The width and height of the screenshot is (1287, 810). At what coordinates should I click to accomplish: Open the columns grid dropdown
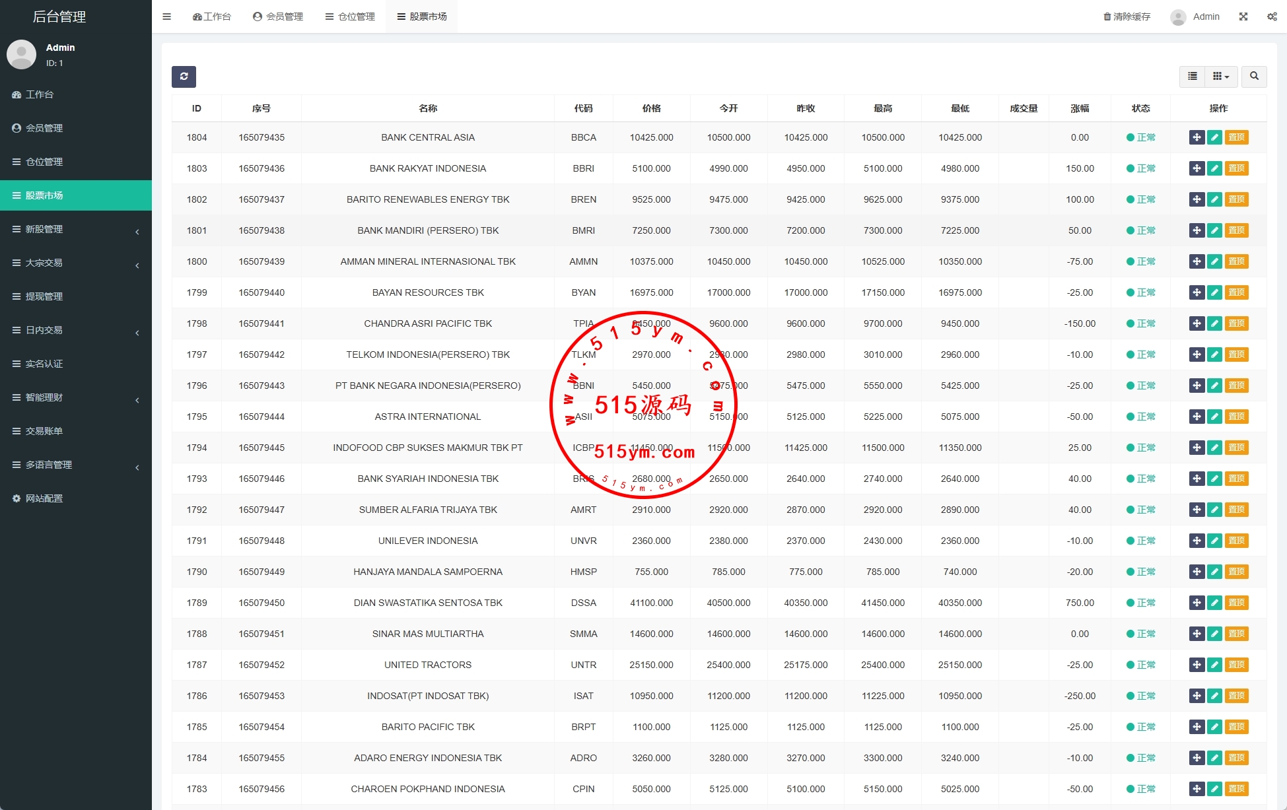(1220, 77)
